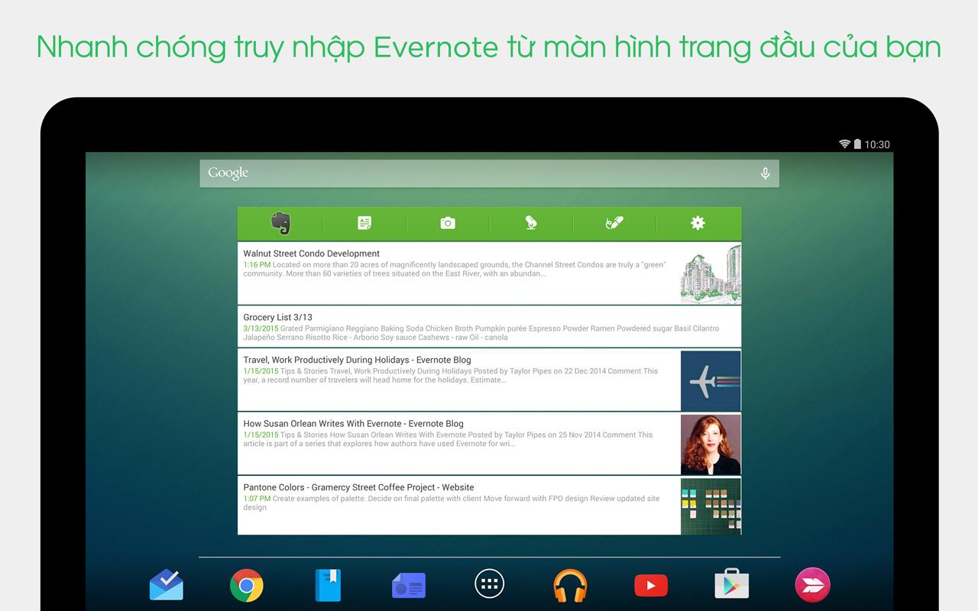978x611 pixels.
Task: Open the YouTube app
Action: tap(651, 586)
